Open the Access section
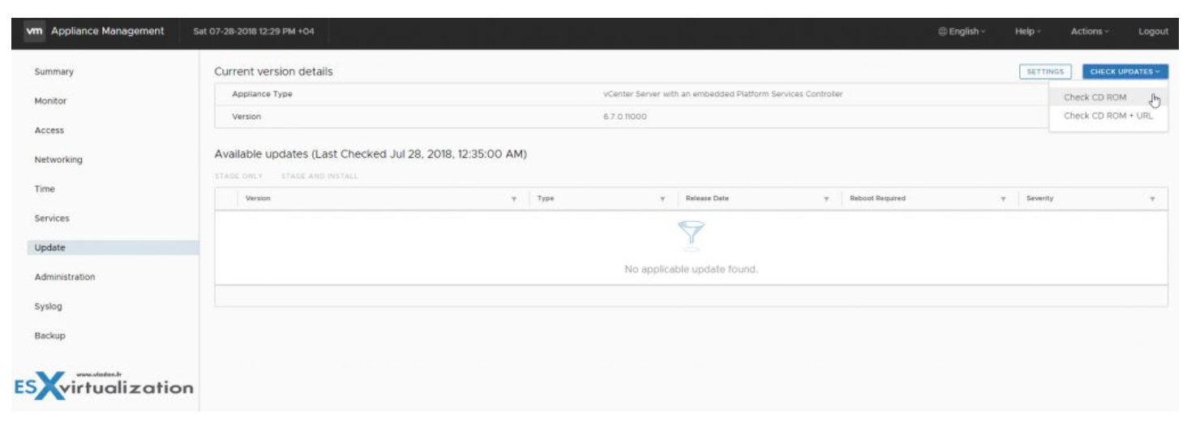 [49, 130]
